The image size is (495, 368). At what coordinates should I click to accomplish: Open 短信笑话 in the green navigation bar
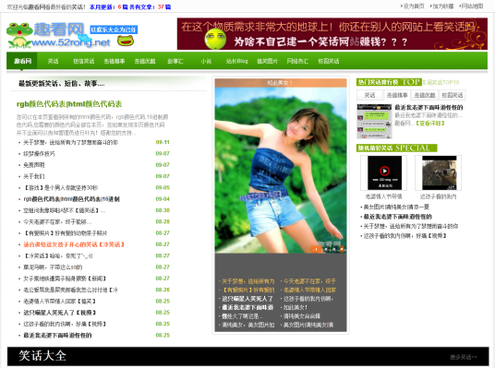tap(84, 61)
